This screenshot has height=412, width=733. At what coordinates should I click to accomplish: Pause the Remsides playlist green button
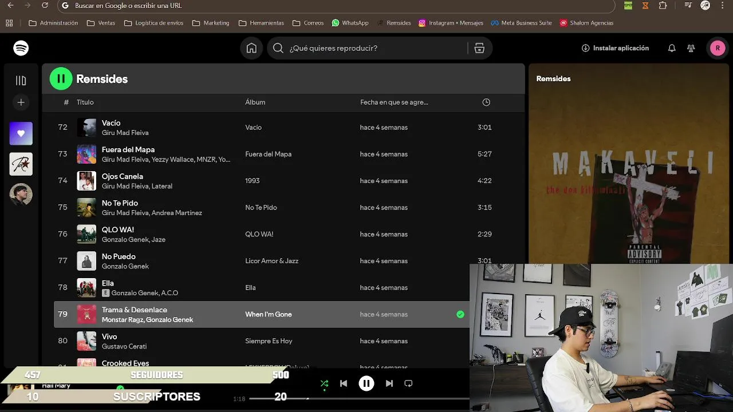point(61,79)
